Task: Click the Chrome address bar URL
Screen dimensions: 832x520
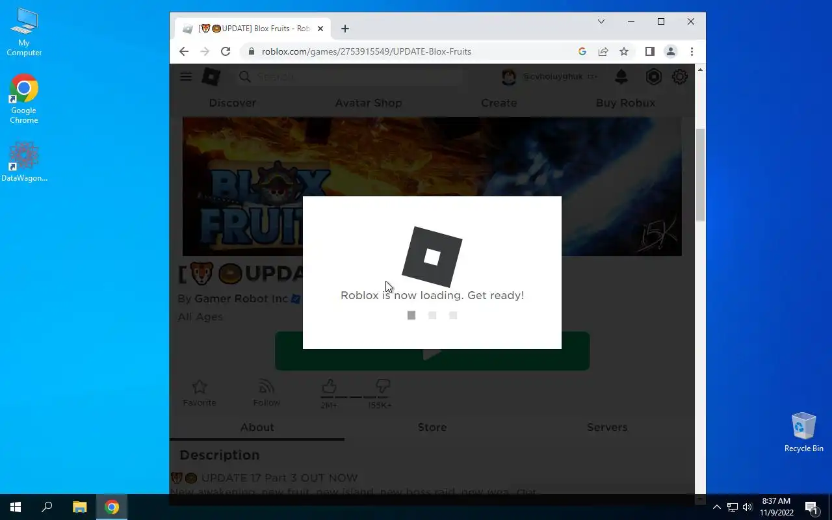Action: pos(367,51)
